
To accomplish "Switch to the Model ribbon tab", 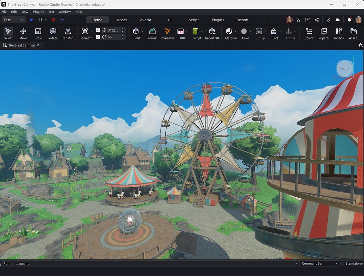I will click(x=121, y=20).
